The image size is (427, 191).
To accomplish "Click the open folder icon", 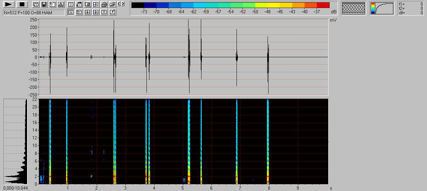I will (x=112, y=5).
